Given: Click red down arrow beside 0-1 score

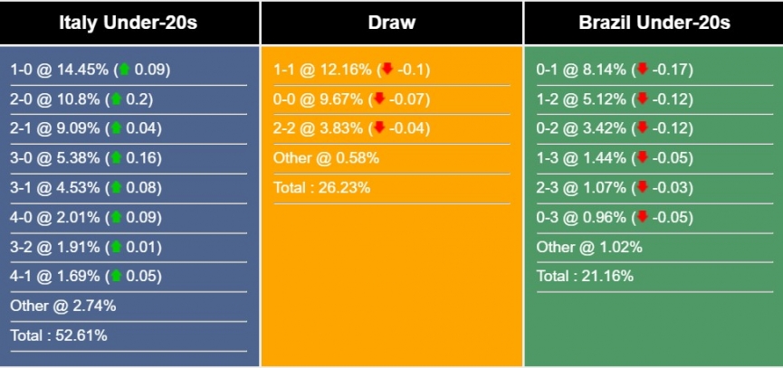Looking at the screenshot, I should point(642,70).
